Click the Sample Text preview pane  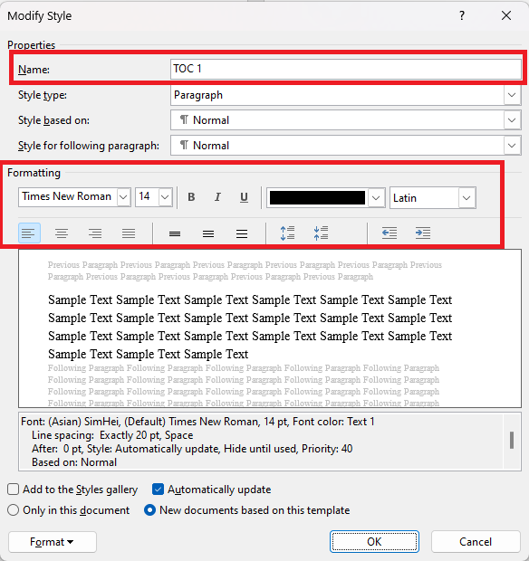point(270,328)
